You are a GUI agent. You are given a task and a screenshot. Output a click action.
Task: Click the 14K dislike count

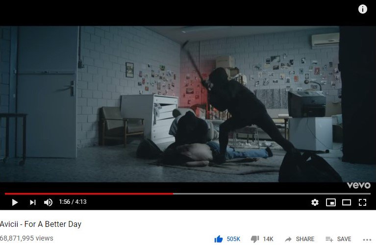click(x=268, y=239)
